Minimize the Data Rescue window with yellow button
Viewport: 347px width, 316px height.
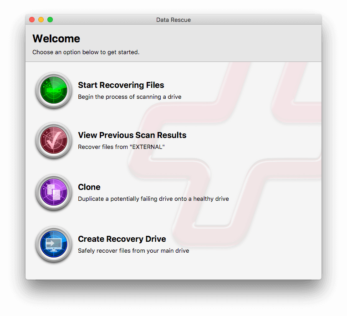pyautogui.click(x=41, y=20)
